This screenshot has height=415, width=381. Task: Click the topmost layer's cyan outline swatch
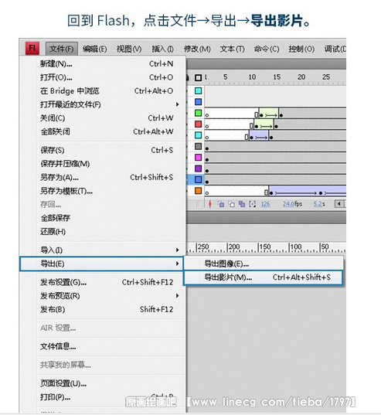(198, 90)
